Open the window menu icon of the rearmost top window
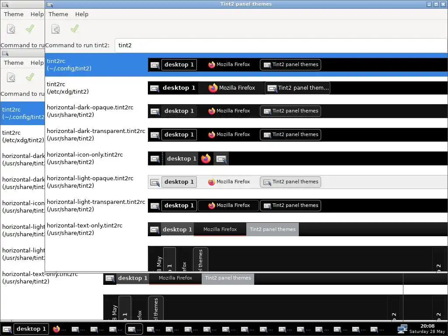This screenshot has height=336, width=448. point(5,4)
